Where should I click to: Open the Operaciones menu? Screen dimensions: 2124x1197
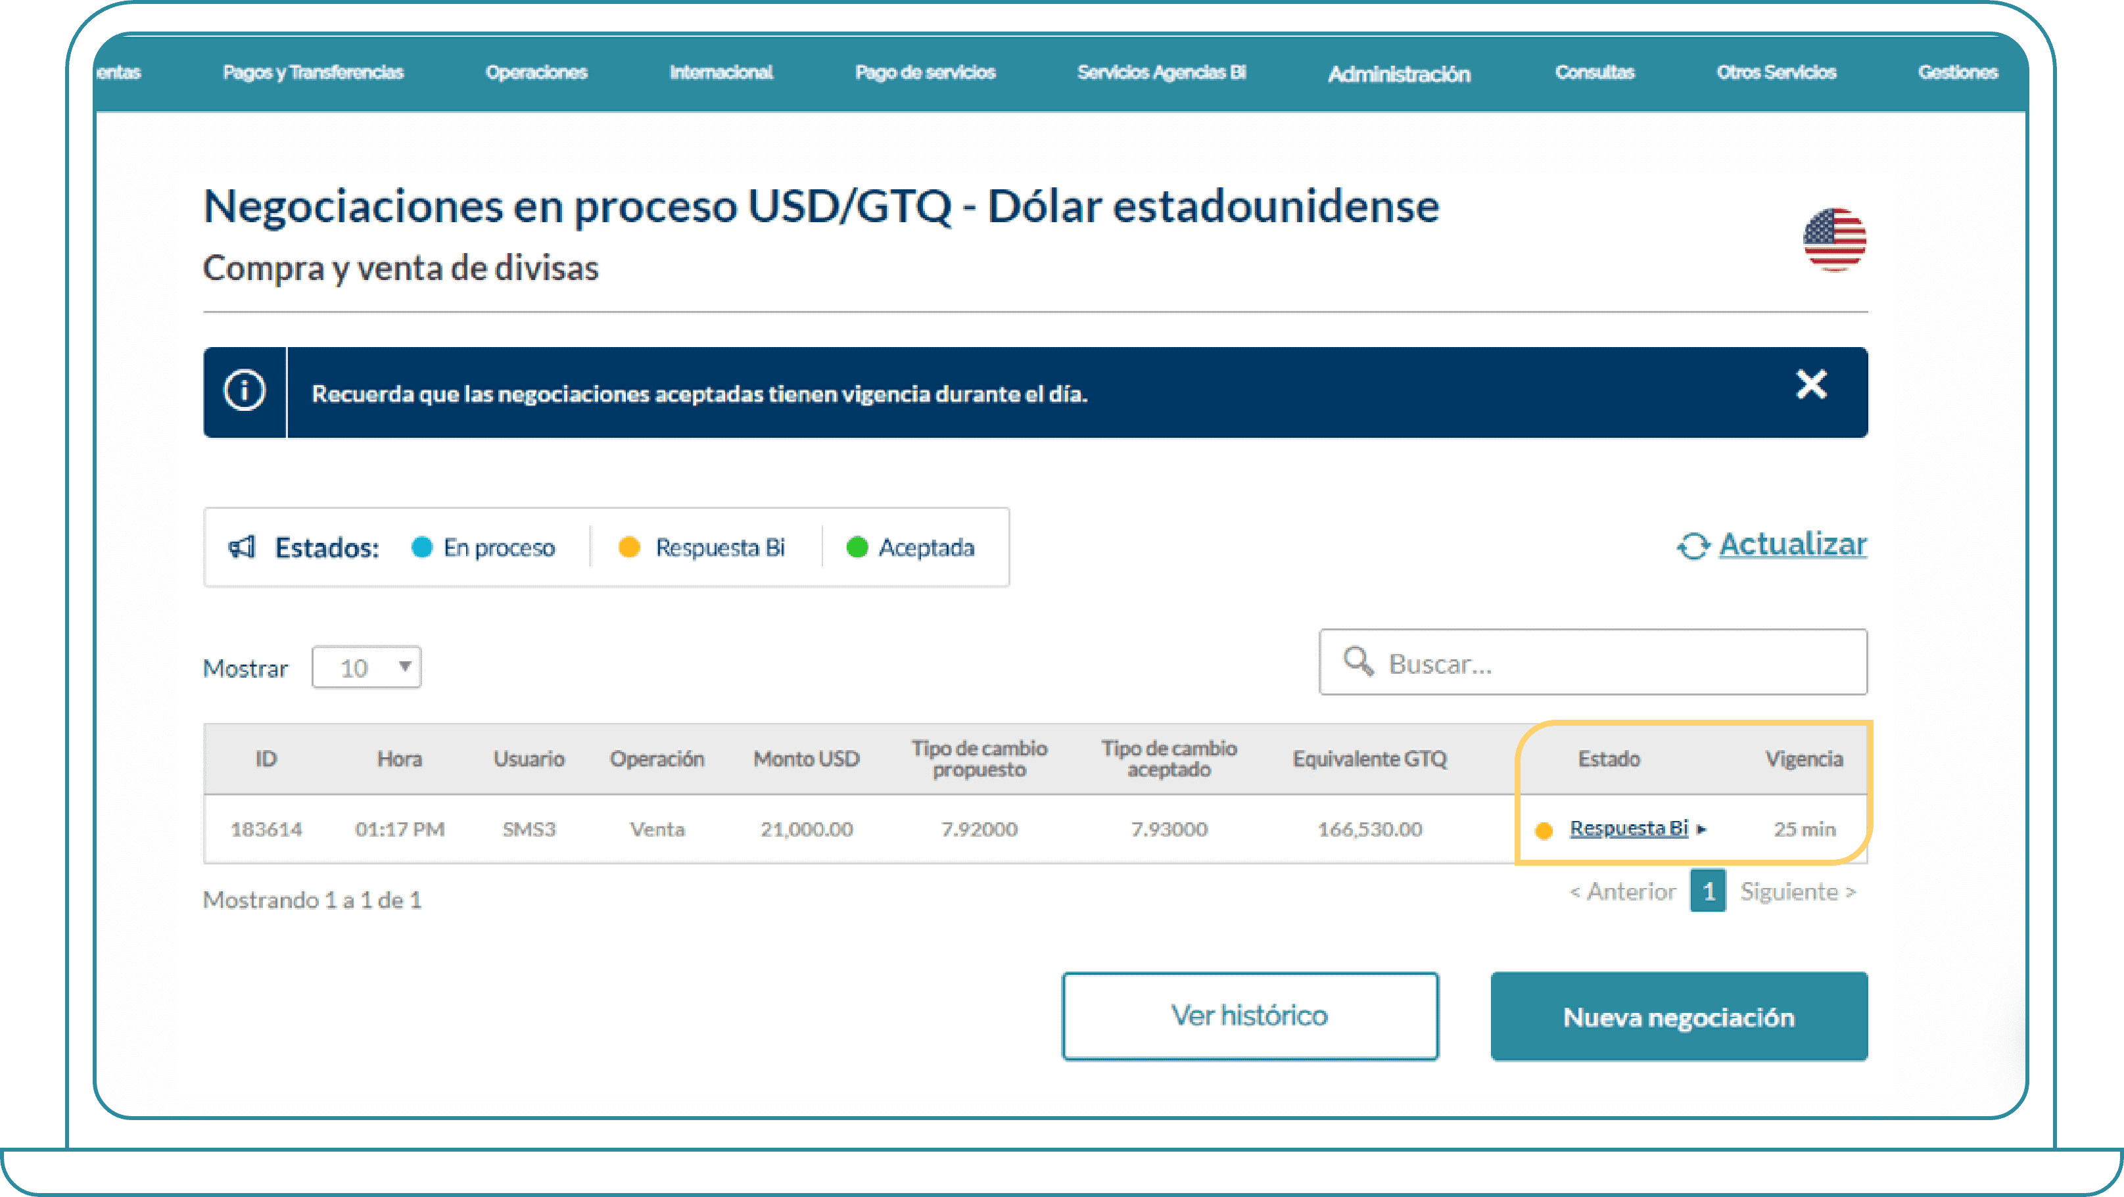(537, 72)
